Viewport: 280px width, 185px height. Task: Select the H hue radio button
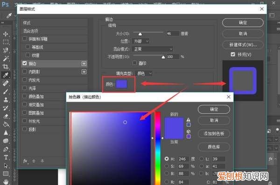point(167,158)
